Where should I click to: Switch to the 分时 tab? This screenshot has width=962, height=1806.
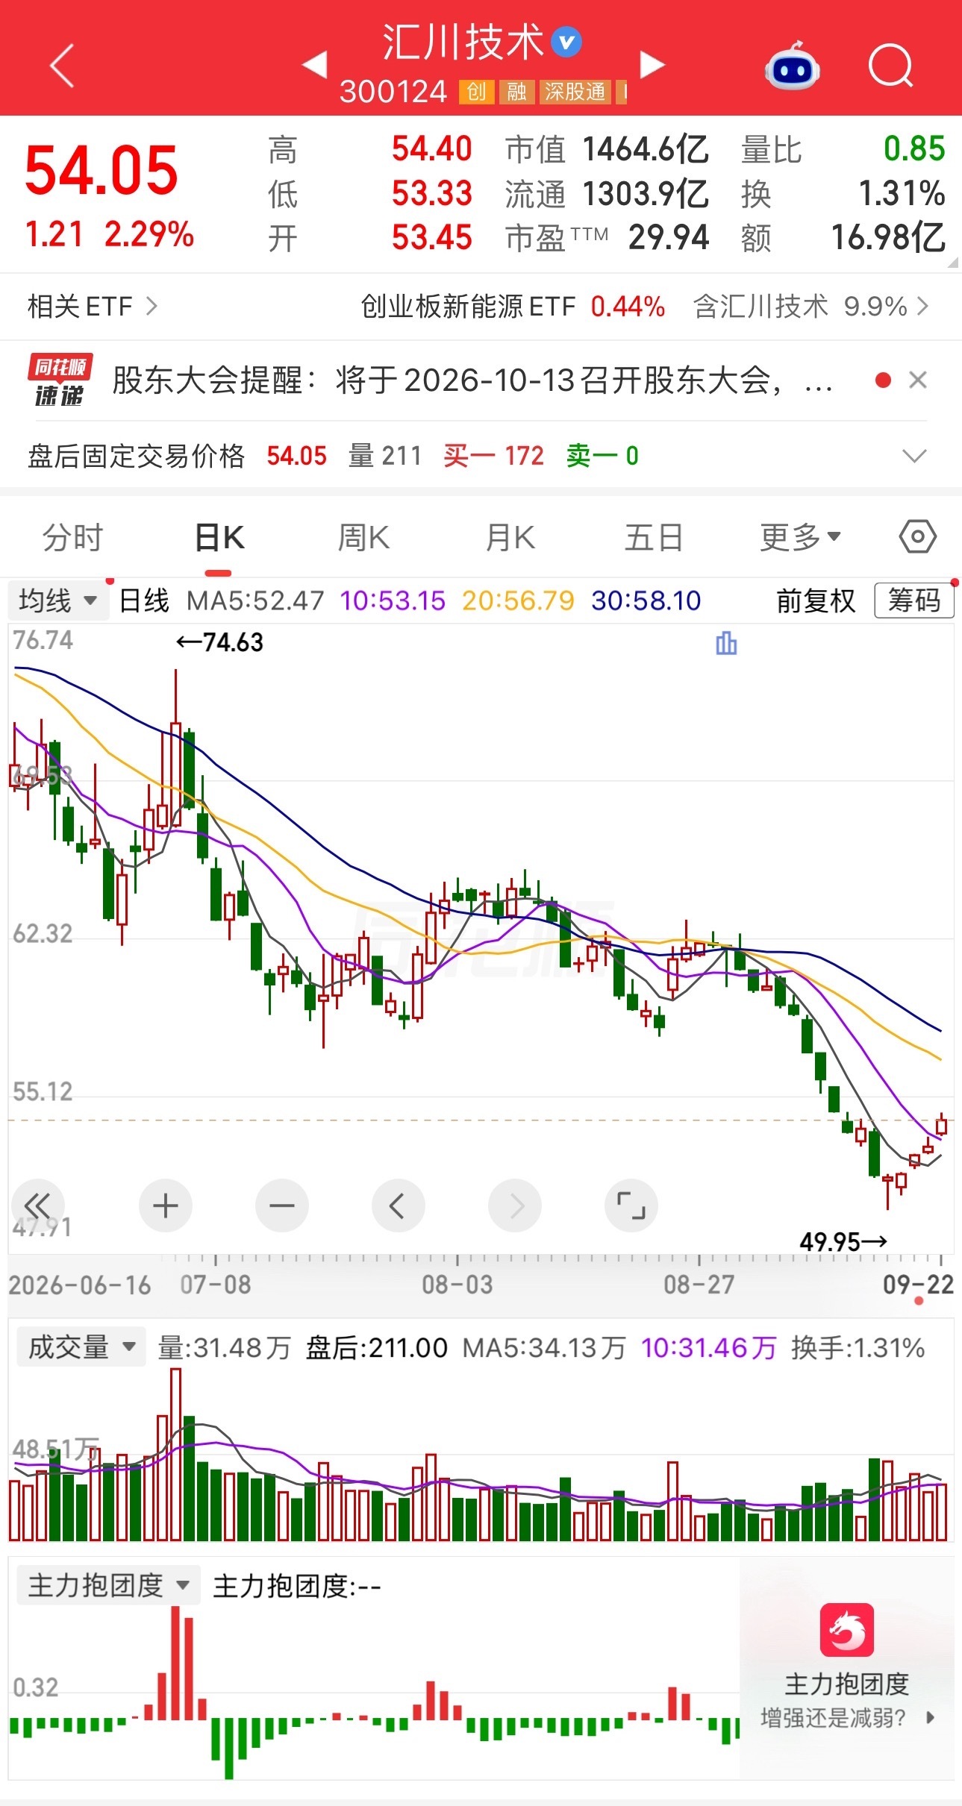point(72,537)
